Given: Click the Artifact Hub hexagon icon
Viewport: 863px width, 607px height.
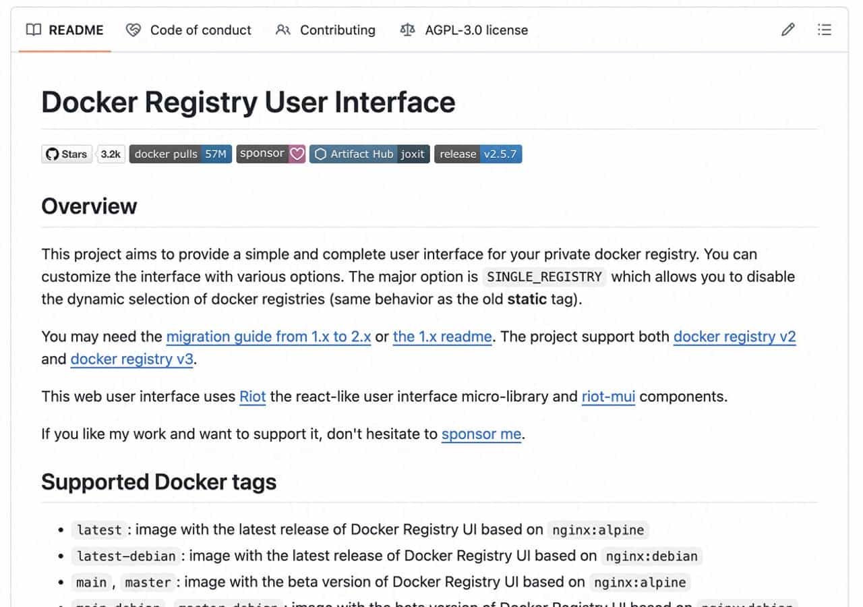Looking at the screenshot, I should coord(320,154).
